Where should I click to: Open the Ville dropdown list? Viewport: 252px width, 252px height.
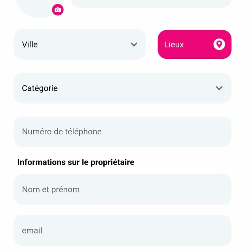[80, 44]
